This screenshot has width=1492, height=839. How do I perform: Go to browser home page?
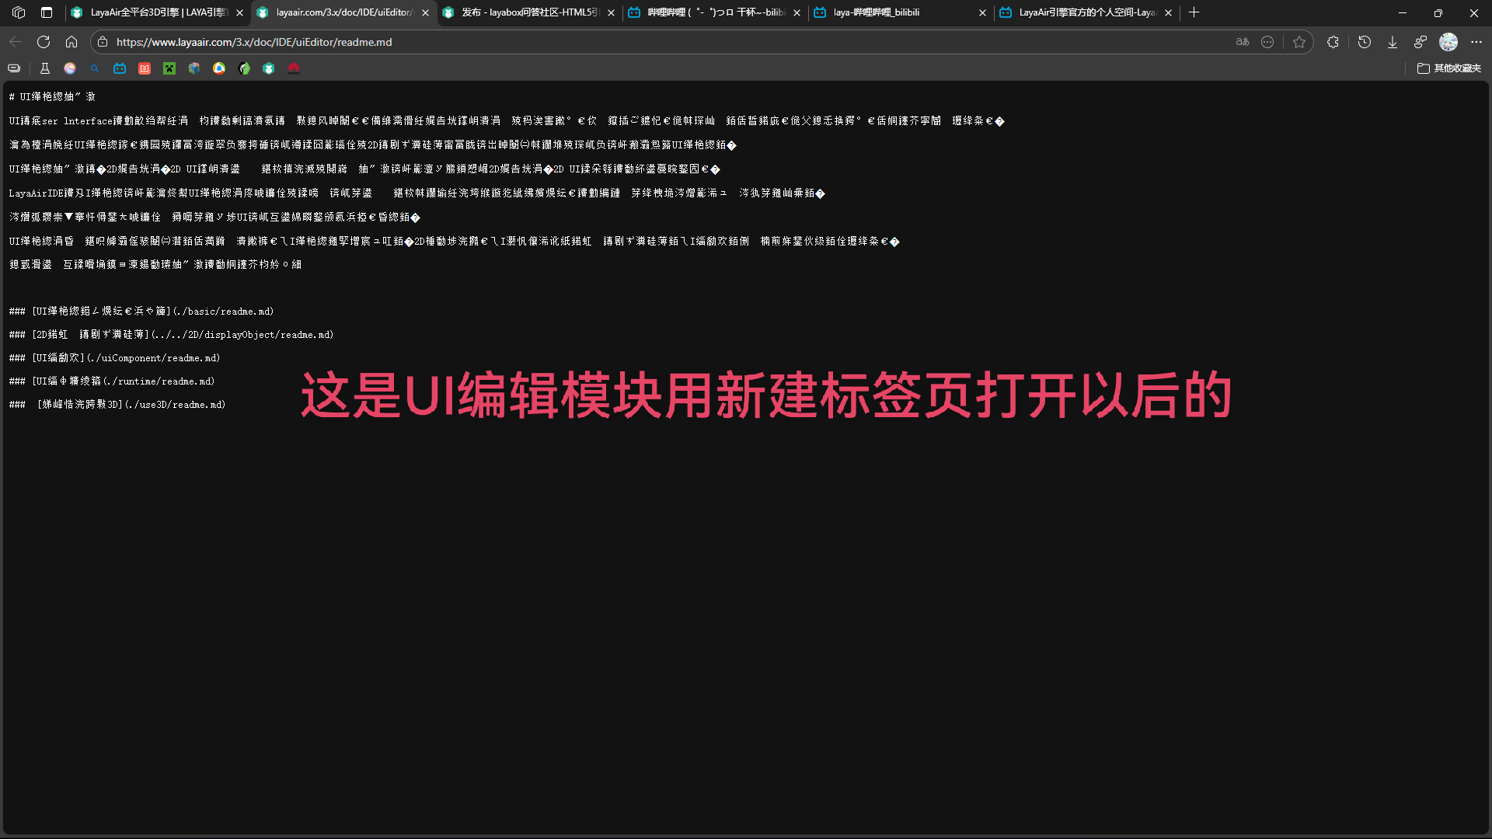(71, 42)
